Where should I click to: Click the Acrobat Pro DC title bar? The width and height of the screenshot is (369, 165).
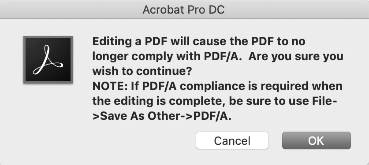184,9
